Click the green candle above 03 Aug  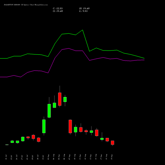(x=49, y=111)
